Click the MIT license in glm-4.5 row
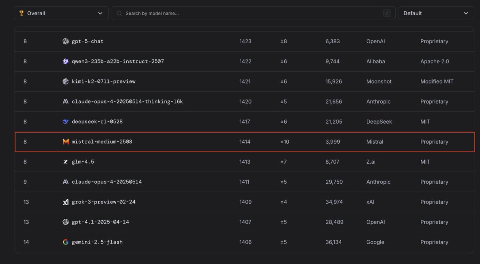Screen dimensions: 480x264 [x=425, y=162]
